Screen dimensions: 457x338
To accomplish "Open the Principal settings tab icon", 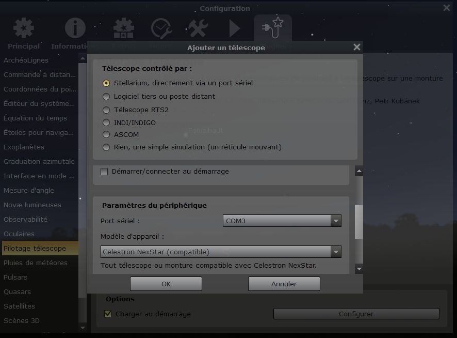I will tap(23, 28).
